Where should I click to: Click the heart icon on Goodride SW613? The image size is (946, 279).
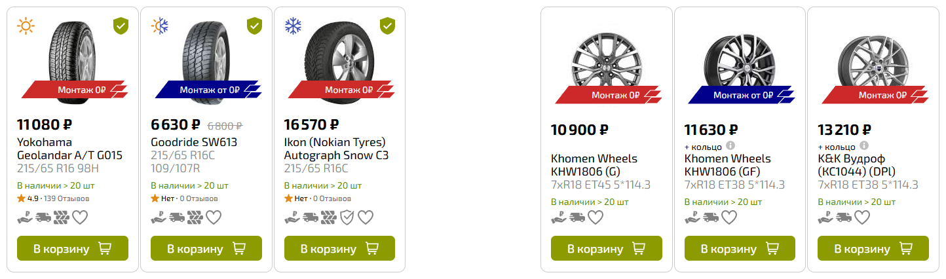214,217
